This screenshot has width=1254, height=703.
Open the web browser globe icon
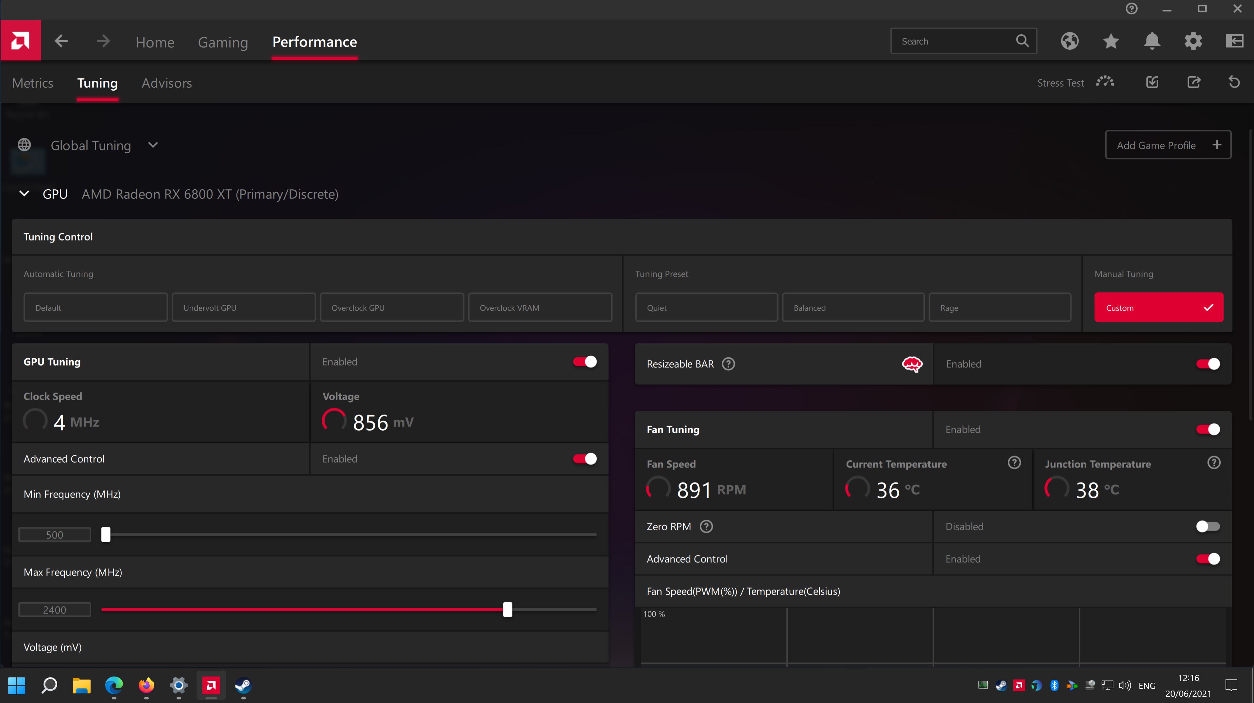click(1070, 41)
